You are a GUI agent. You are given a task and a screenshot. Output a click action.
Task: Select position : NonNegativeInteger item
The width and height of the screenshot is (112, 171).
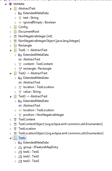point(43,115)
